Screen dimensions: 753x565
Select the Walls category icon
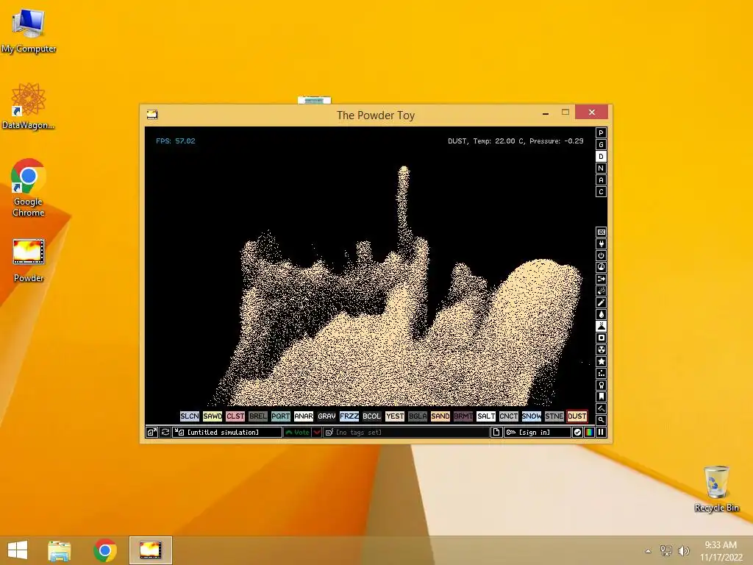(601, 232)
